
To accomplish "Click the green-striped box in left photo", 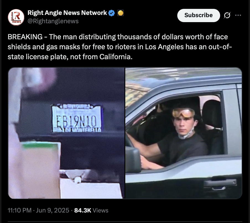I will tap(40, 170).
